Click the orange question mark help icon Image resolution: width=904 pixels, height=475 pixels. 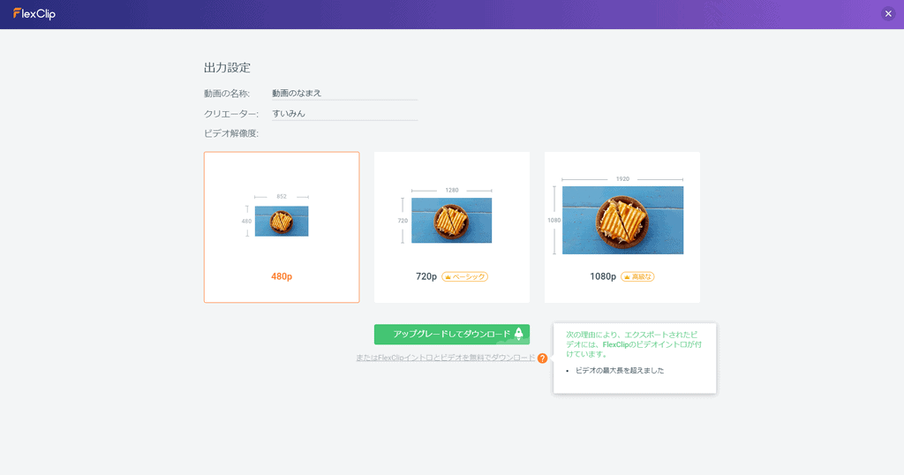coord(542,358)
